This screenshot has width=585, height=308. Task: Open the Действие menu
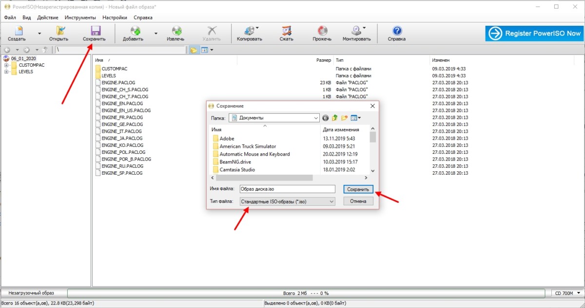(48, 18)
